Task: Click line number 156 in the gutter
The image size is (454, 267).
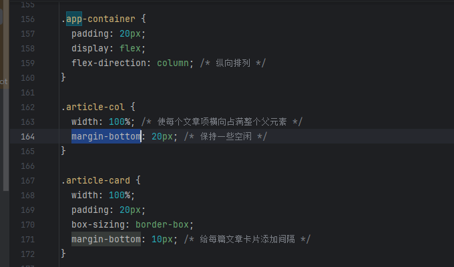Action: [28, 19]
